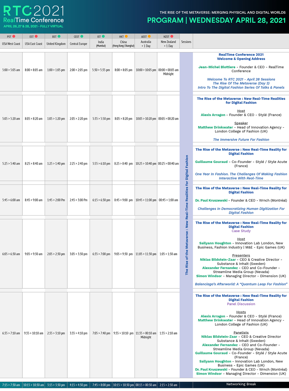Click Niklas Bildstein-Zaar under Presenters

point(218,260)
